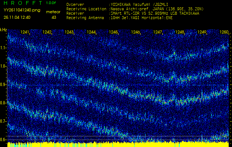Viewport: 232px width, 147px height.
Task: Click the 0.7 frequency axis label
Action: point(3,121)
